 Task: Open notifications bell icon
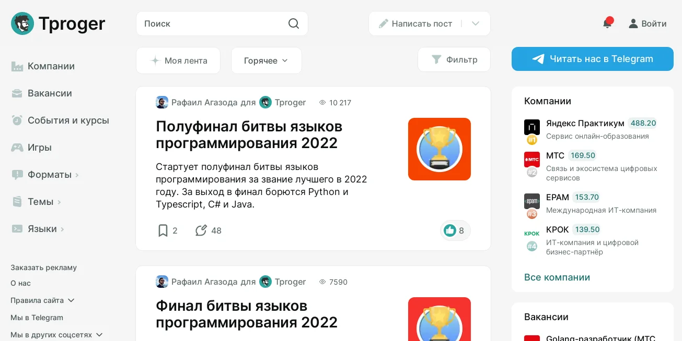[607, 23]
